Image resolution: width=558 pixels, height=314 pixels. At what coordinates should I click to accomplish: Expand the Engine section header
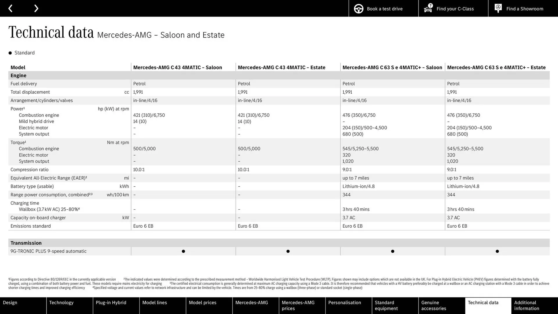[18, 75]
